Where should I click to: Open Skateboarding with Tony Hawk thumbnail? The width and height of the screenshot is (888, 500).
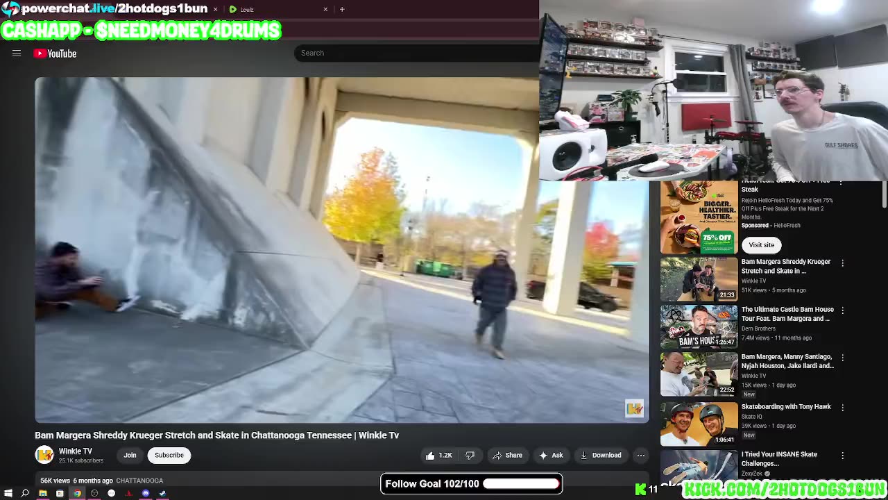coord(699,423)
